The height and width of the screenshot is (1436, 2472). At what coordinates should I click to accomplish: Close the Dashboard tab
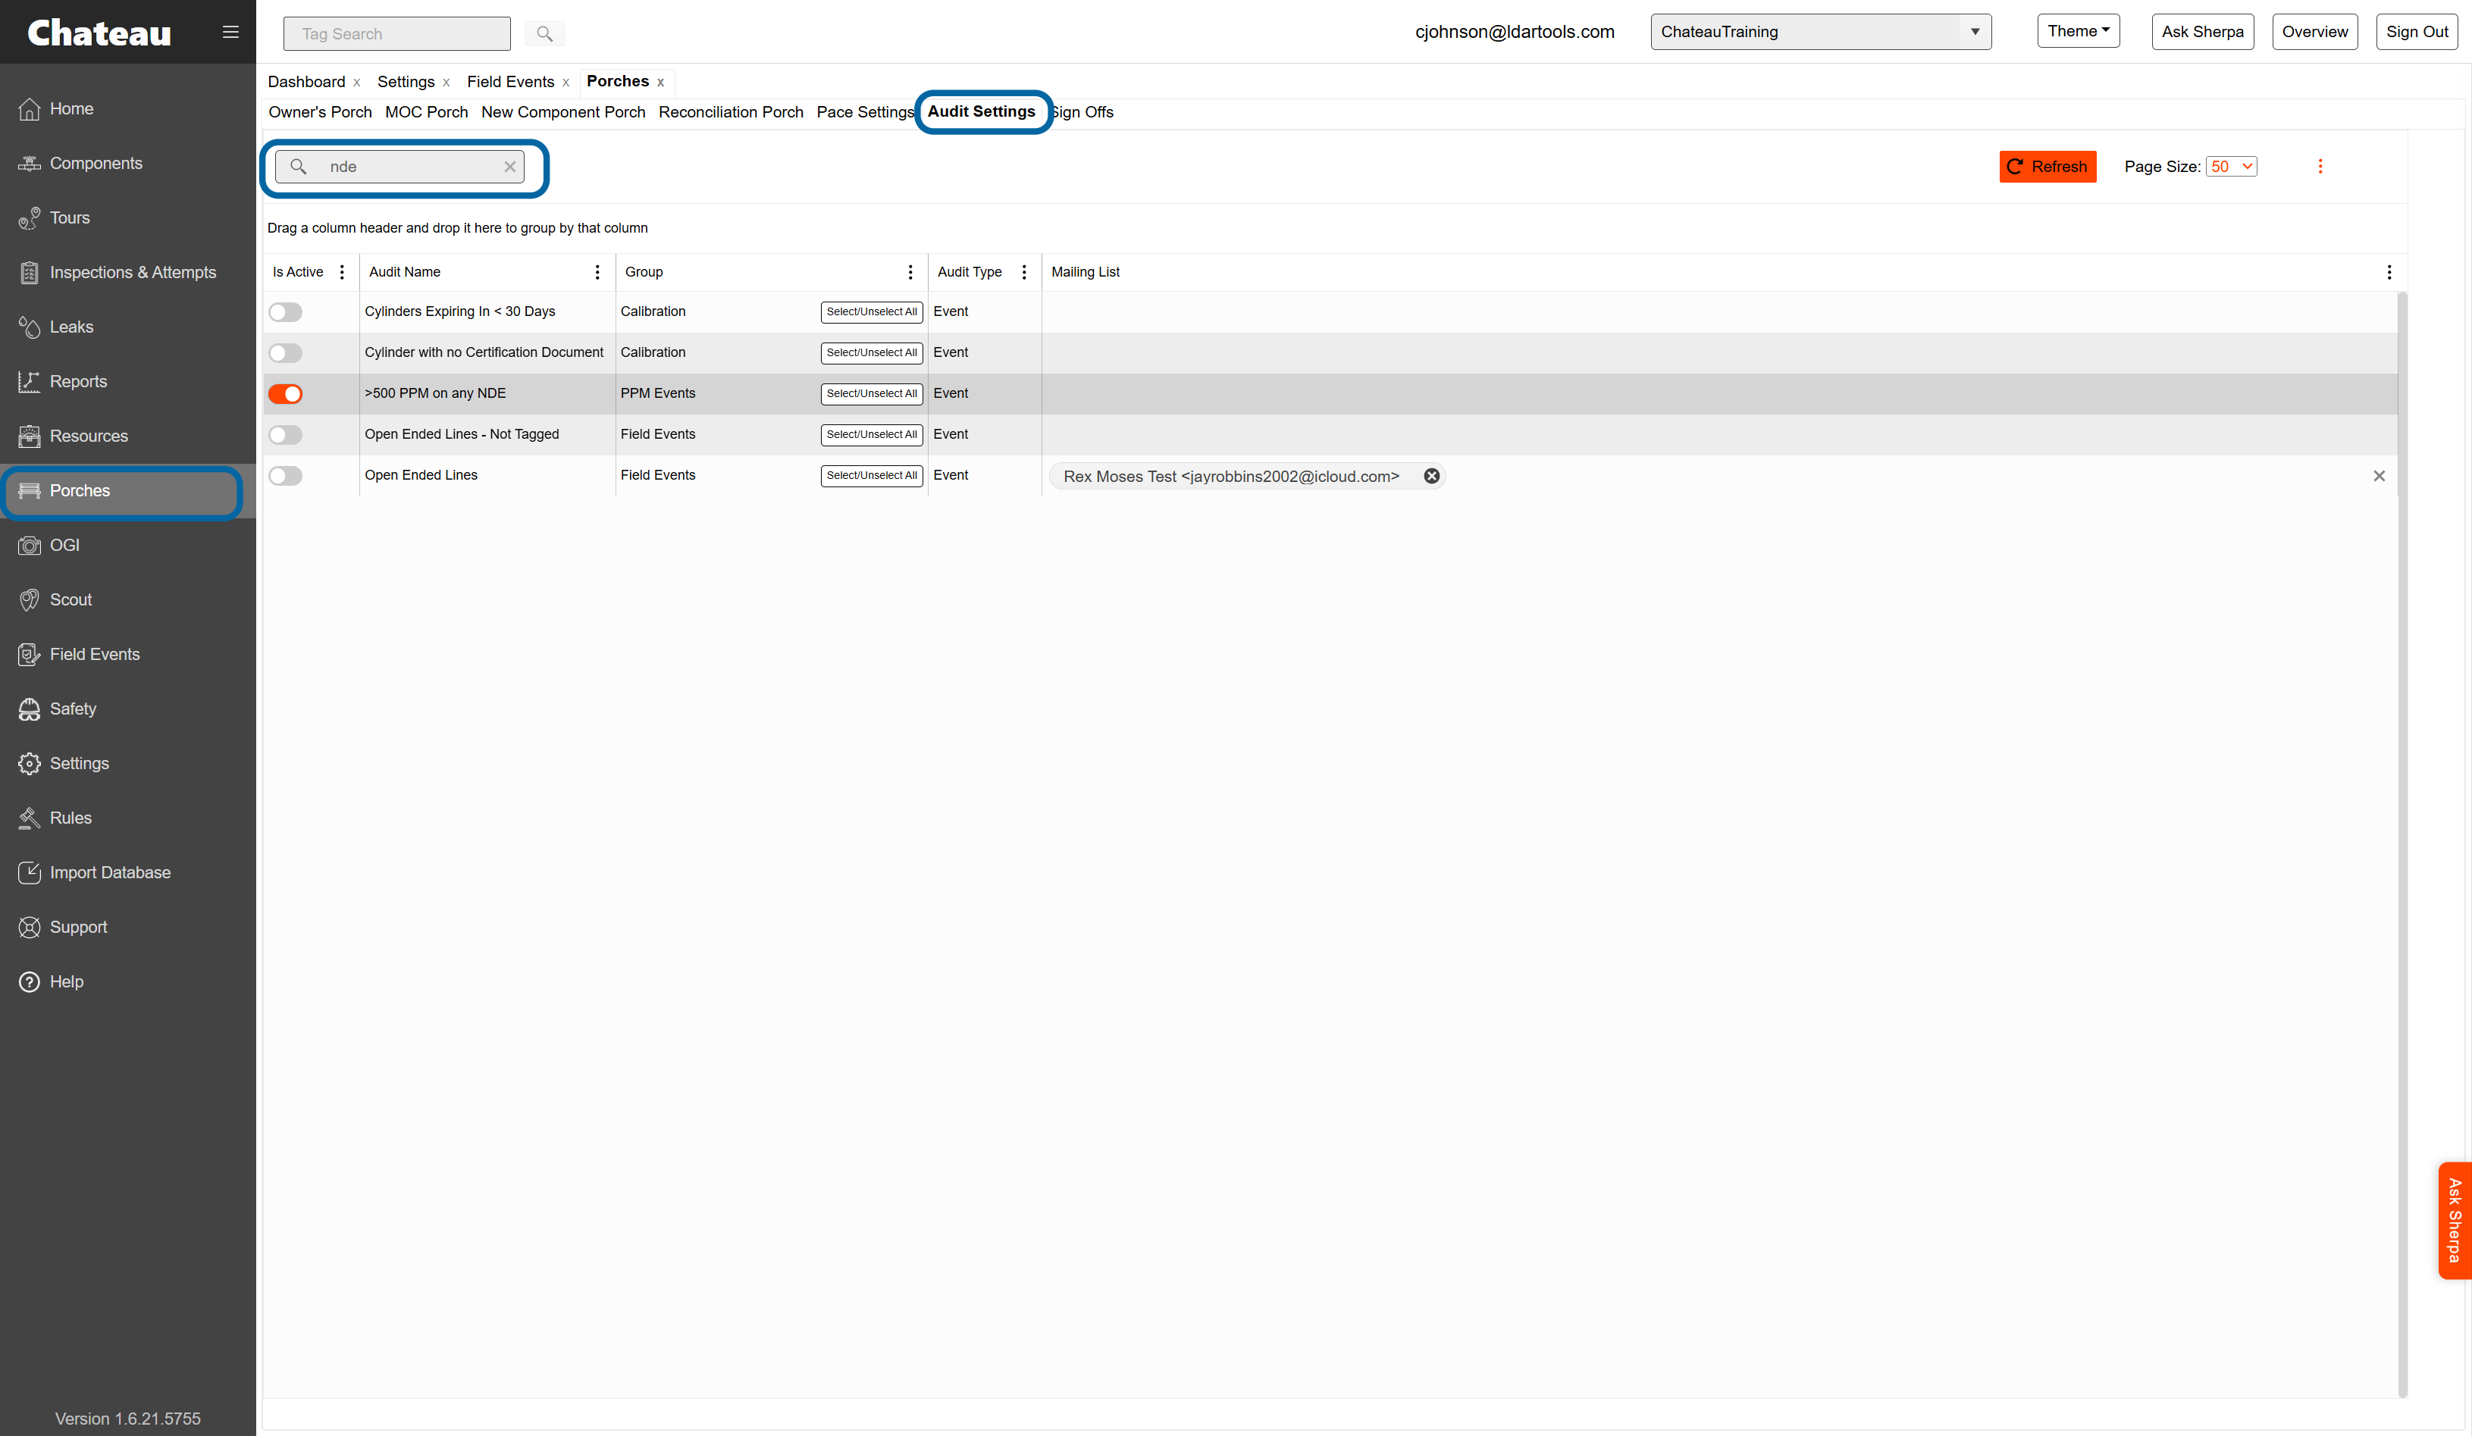coord(357,83)
